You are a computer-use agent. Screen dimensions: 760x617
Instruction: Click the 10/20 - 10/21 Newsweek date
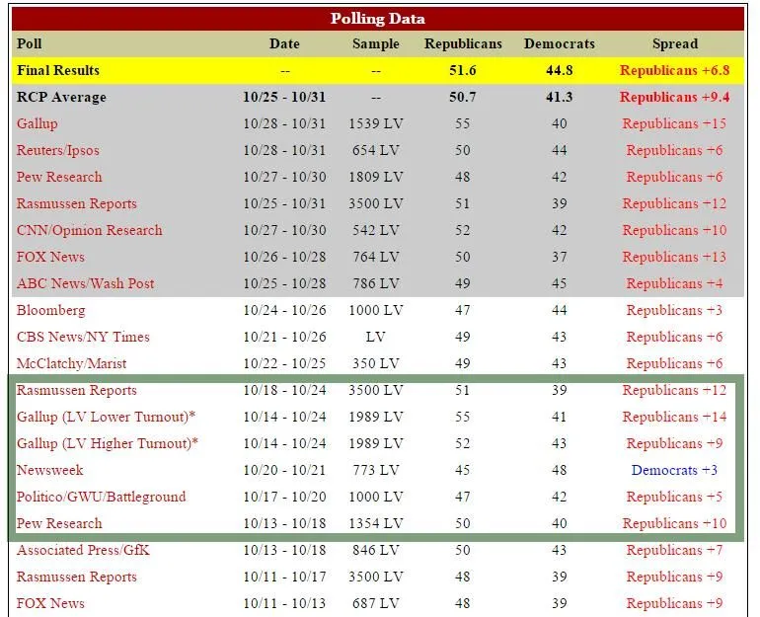click(284, 470)
